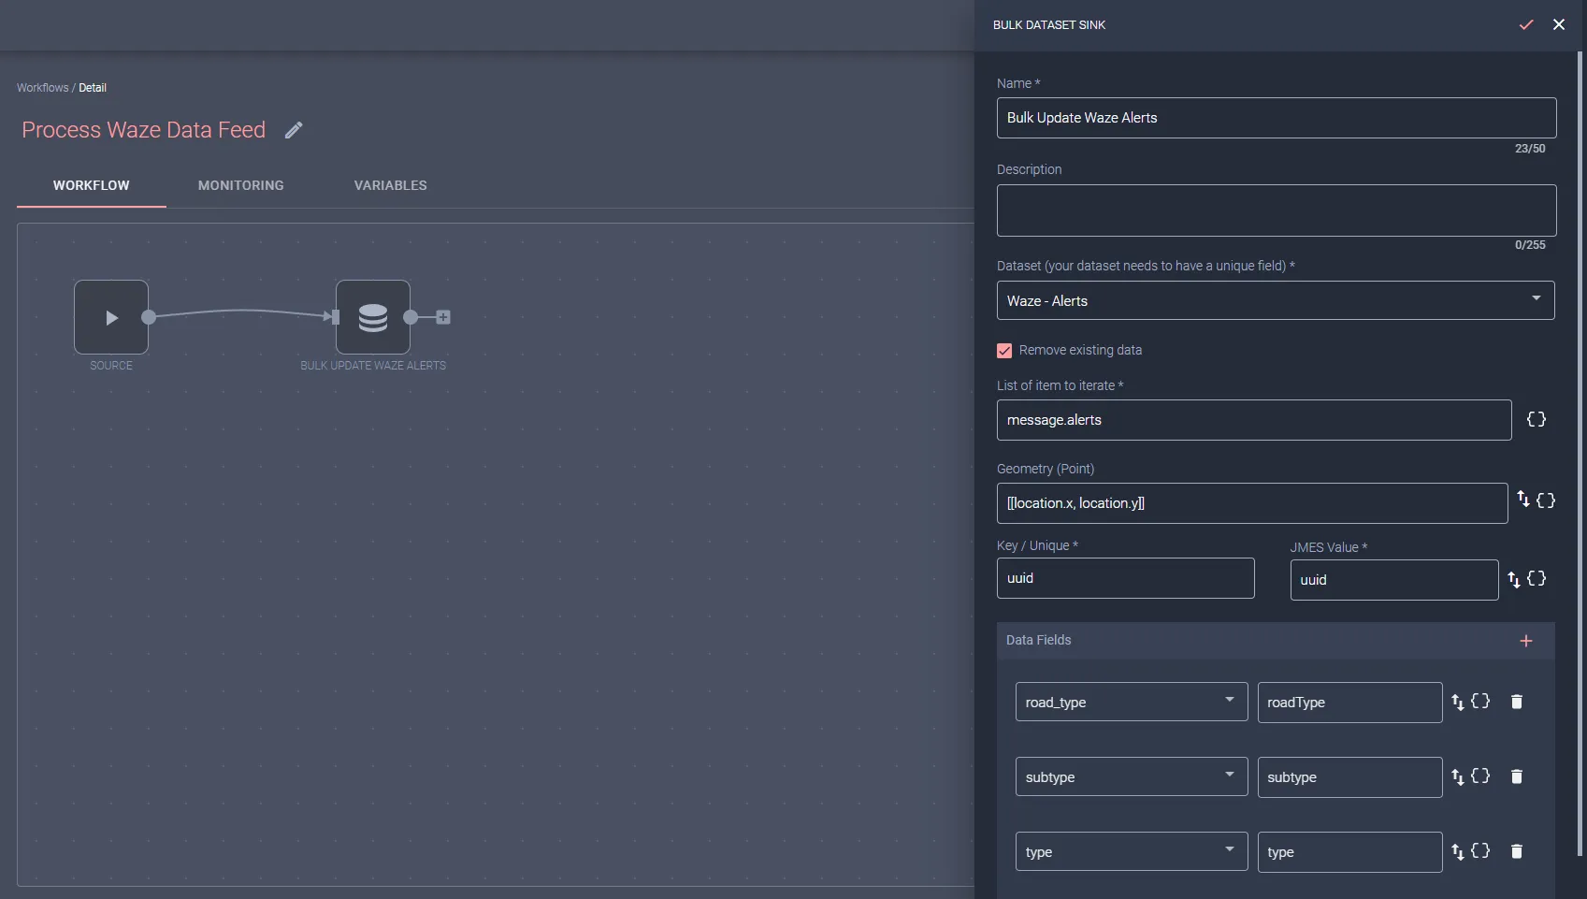
Task: Click the Name input field
Action: point(1277,118)
